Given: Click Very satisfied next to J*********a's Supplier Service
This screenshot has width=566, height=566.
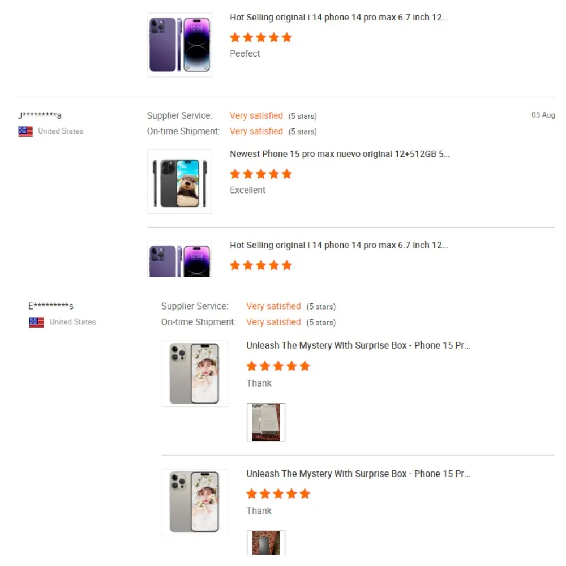Looking at the screenshot, I should tap(256, 115).
